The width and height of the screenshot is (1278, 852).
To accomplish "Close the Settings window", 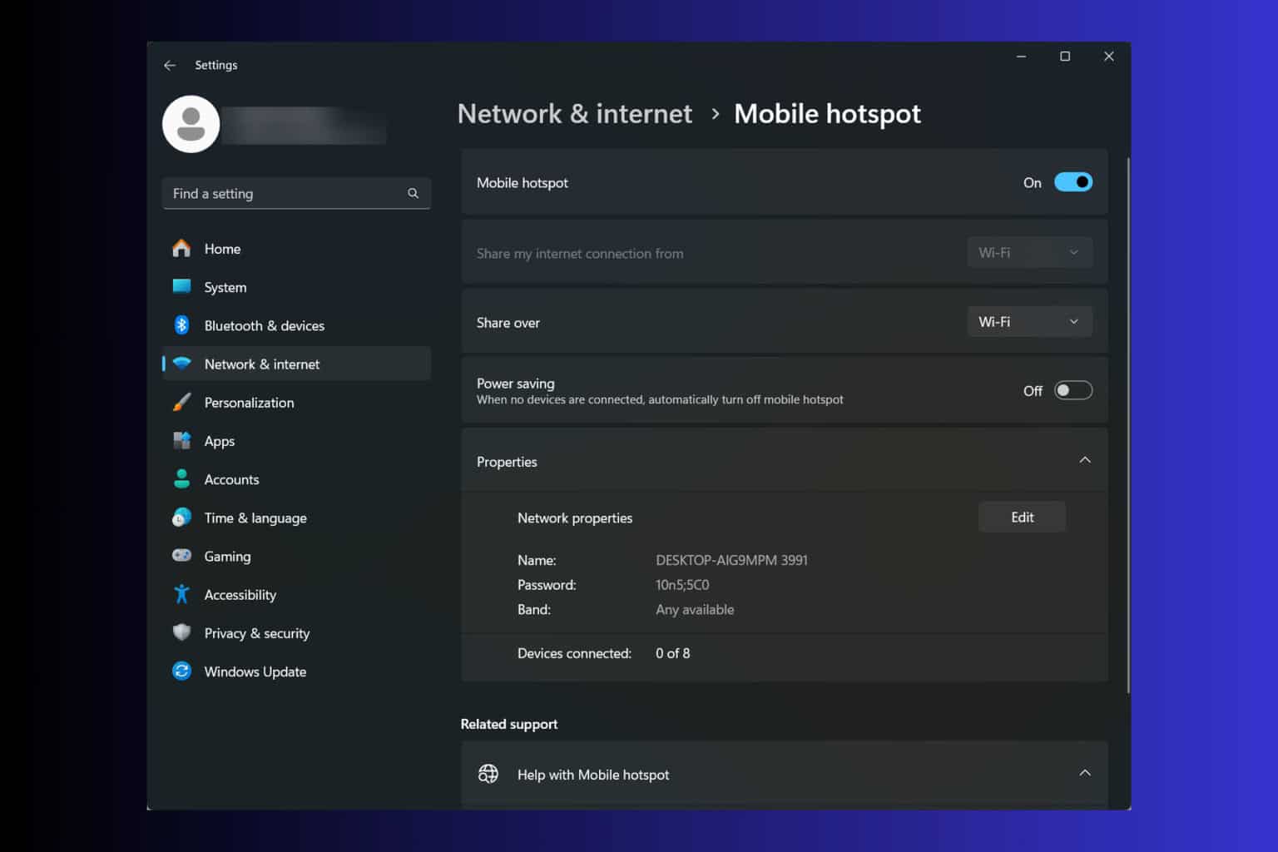I will pos(1108,57).
